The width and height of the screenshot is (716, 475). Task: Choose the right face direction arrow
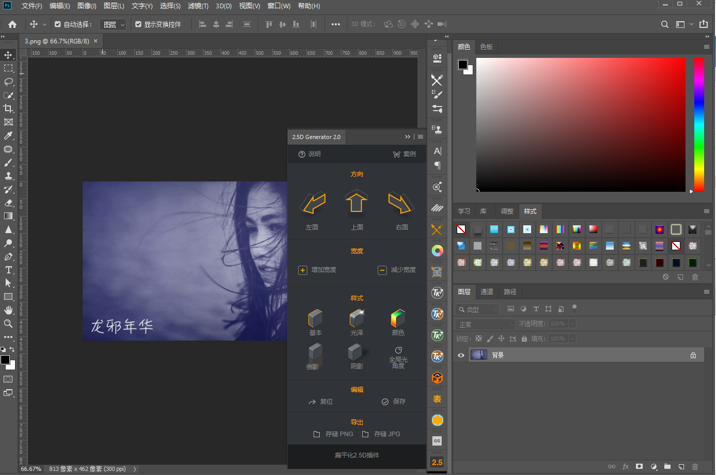(400, 203)
